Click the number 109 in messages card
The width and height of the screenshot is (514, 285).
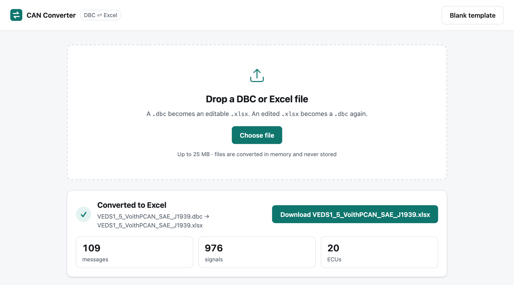coord(91,248)
